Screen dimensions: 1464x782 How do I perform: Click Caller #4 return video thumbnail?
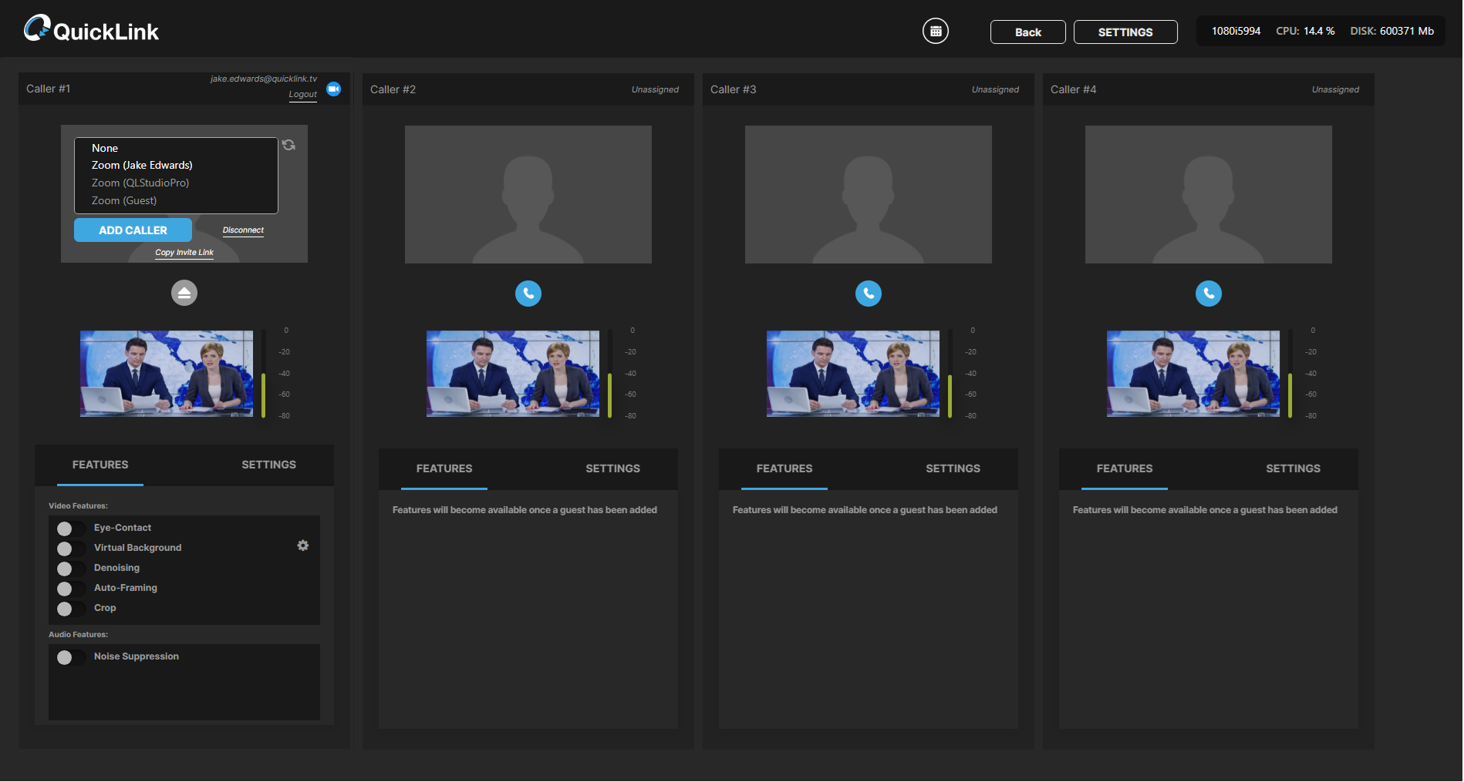[x=1193, y=374]
